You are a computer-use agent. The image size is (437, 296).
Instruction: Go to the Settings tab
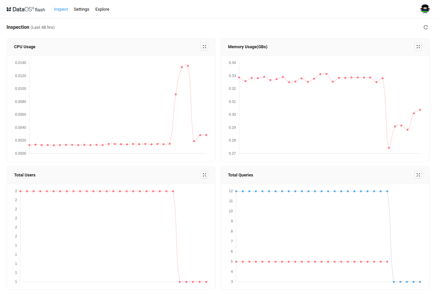click(x=82, y=9)
